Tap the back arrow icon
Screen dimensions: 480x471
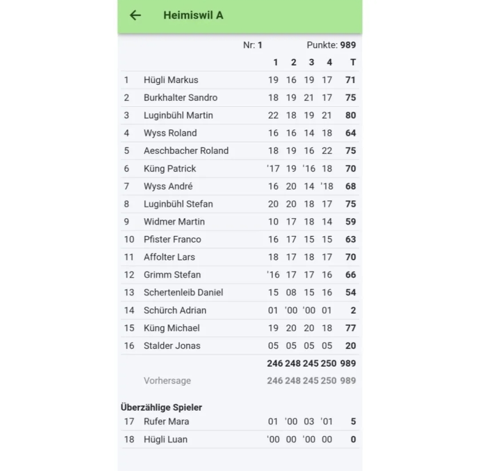(x=135, y=15)
